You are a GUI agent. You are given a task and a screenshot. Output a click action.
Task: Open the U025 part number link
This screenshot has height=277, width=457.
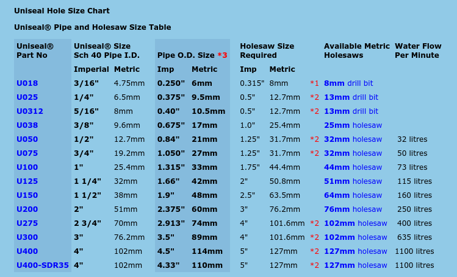click(27, 97)
